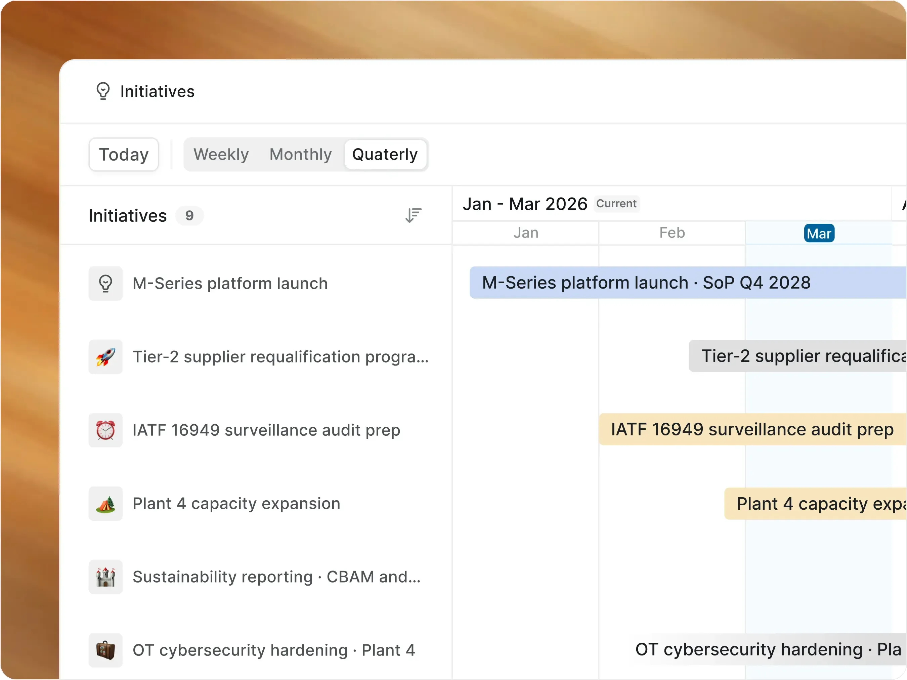Select the blue M-Series SoP Q4 2028 bar
Viewport: 907px width, 680px height.
pyautogui.click(x=688, y=283)
